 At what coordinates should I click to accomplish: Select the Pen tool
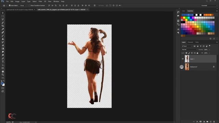(3, 58)
